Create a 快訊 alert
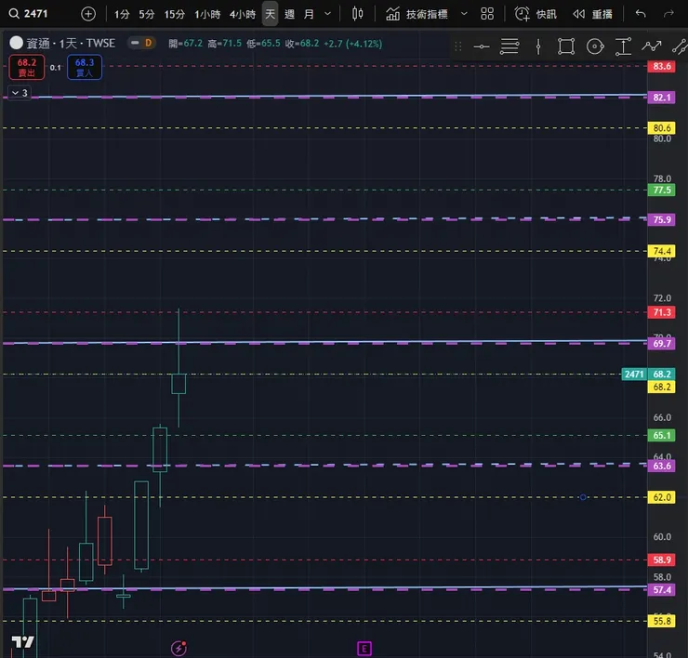 click(x=536, y=14)
